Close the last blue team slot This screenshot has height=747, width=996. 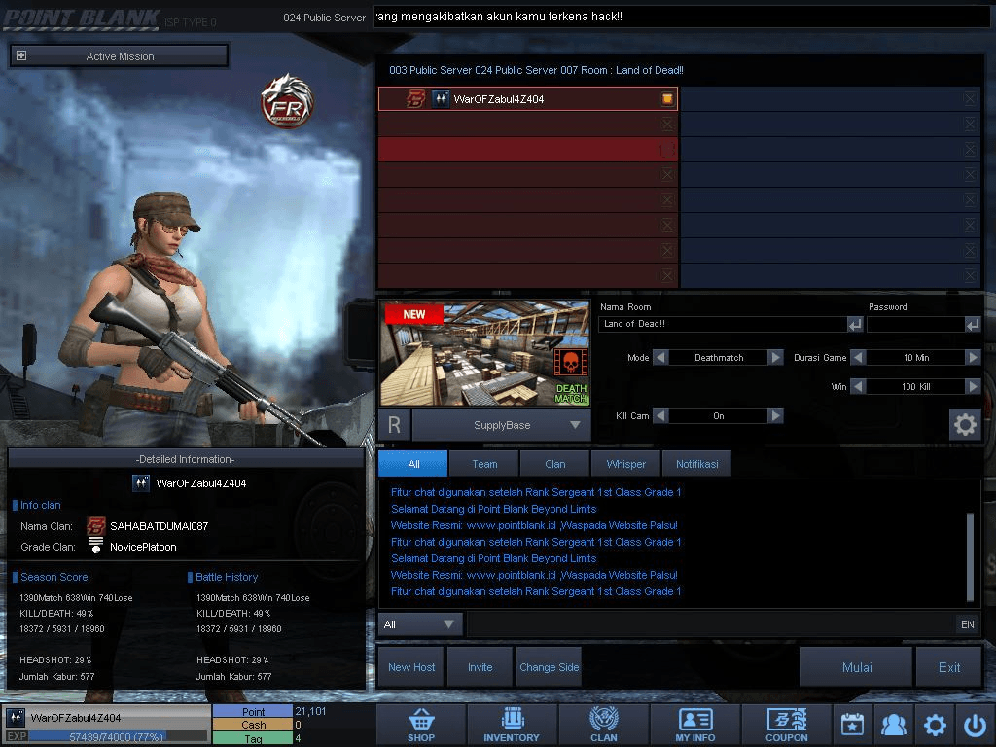pos(970,275)
